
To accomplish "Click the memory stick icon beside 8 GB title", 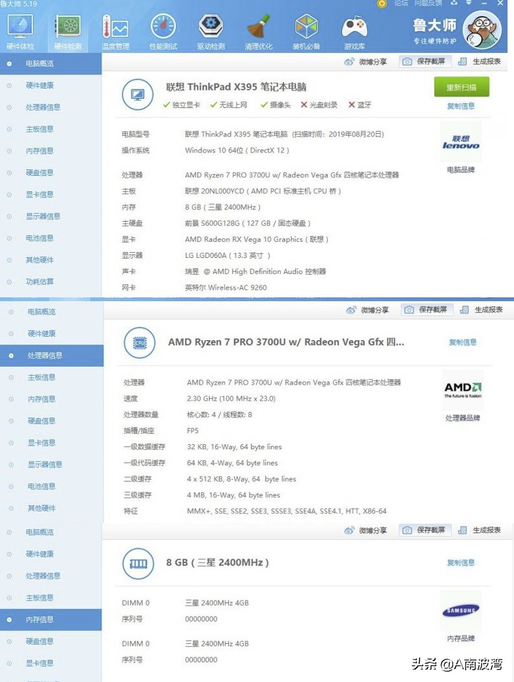I will (x=138, y=564).
